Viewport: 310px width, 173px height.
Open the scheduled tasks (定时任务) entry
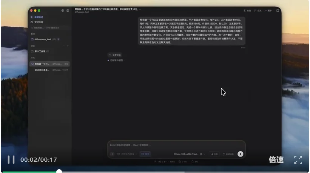[x=37, y=22]
